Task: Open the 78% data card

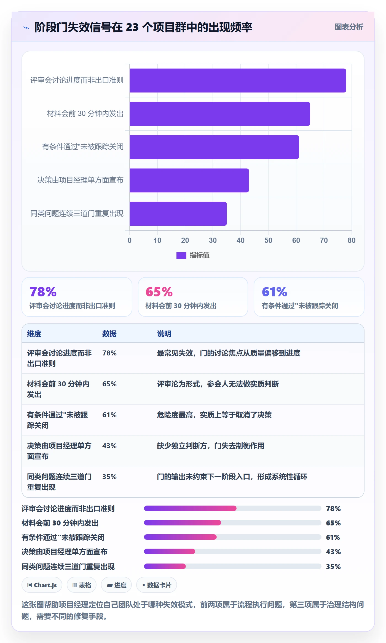Action: pyautogui.click(x=77, y=297)
